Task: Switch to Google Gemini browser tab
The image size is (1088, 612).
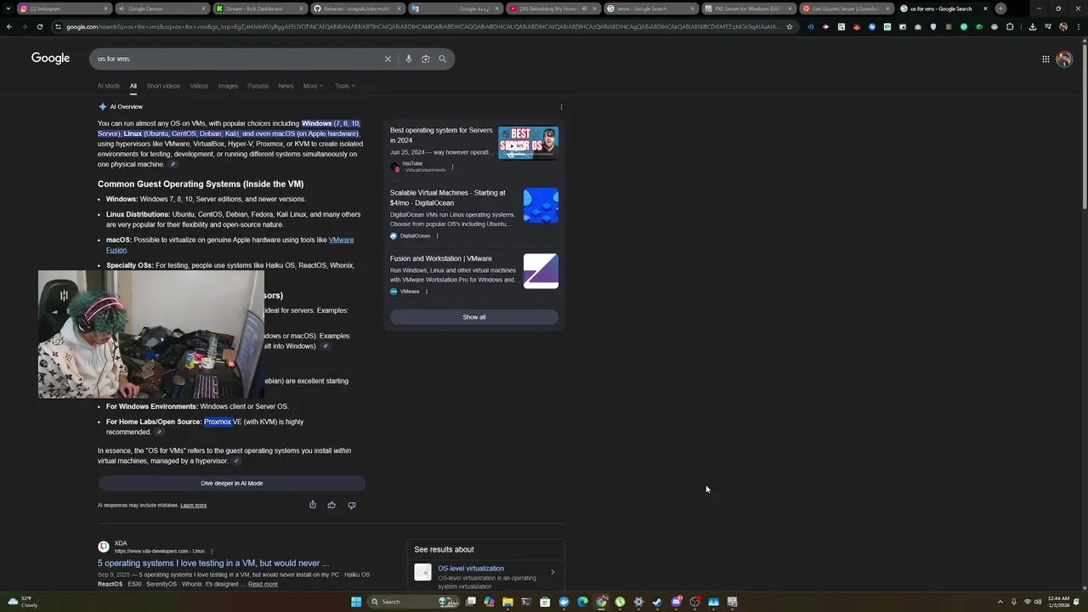Action: [x=161, y=8]
